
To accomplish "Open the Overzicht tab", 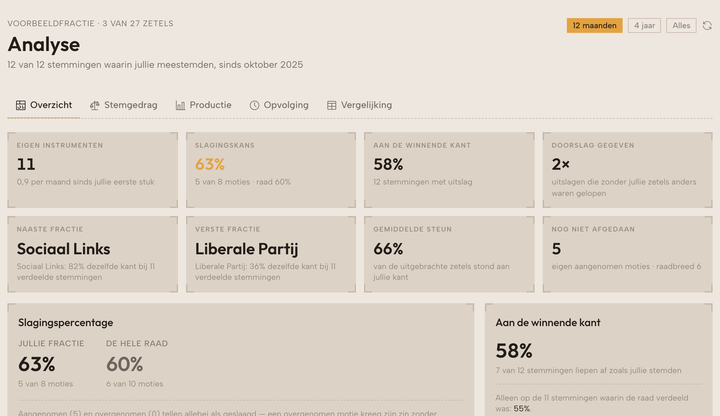I will click(44, 105).
